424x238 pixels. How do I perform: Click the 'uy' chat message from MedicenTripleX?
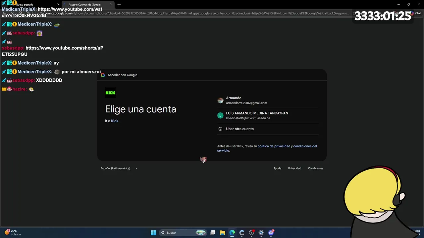[56, 63]
